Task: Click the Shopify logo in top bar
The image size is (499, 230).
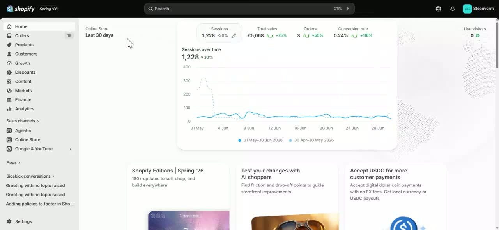Action: pos(21,9)
